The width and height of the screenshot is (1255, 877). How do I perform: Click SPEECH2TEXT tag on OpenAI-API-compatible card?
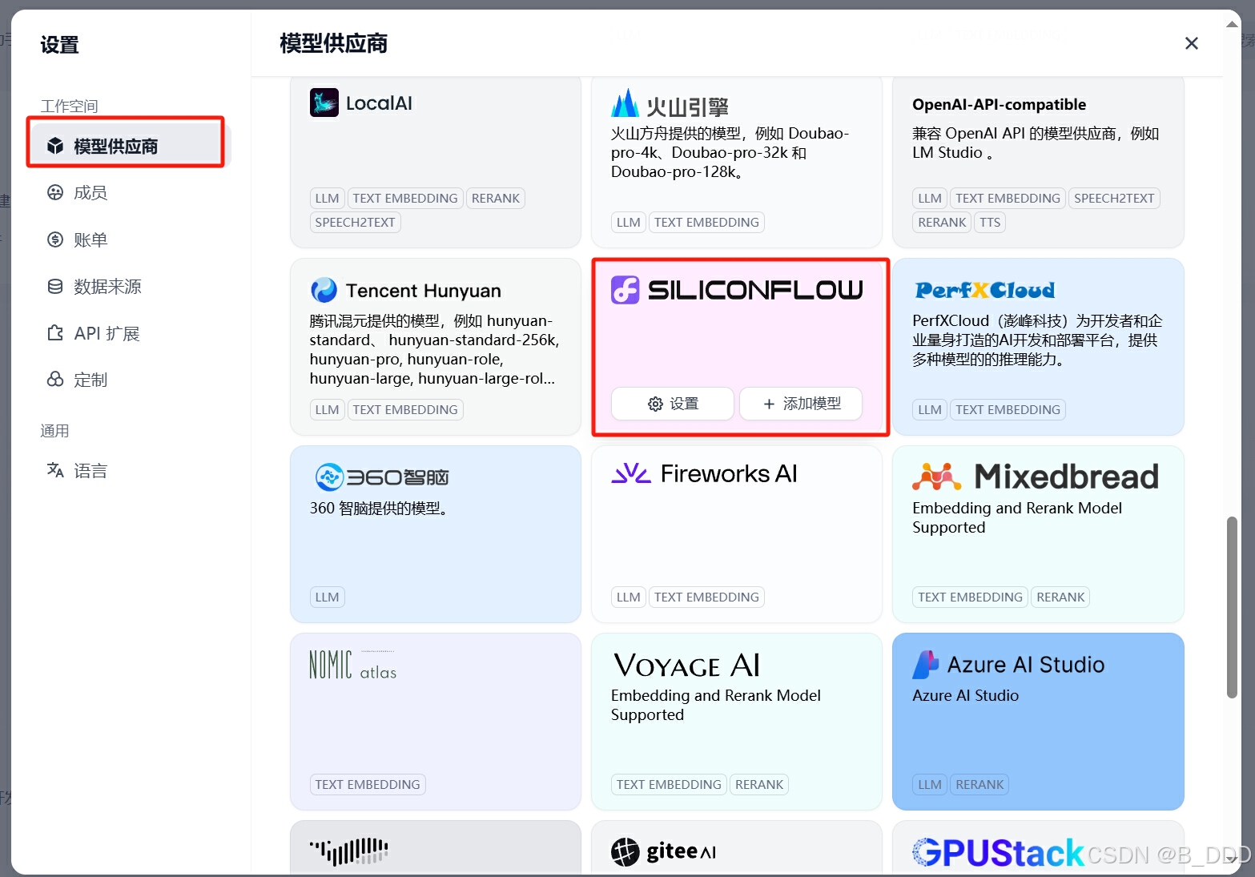[1114, 199]
